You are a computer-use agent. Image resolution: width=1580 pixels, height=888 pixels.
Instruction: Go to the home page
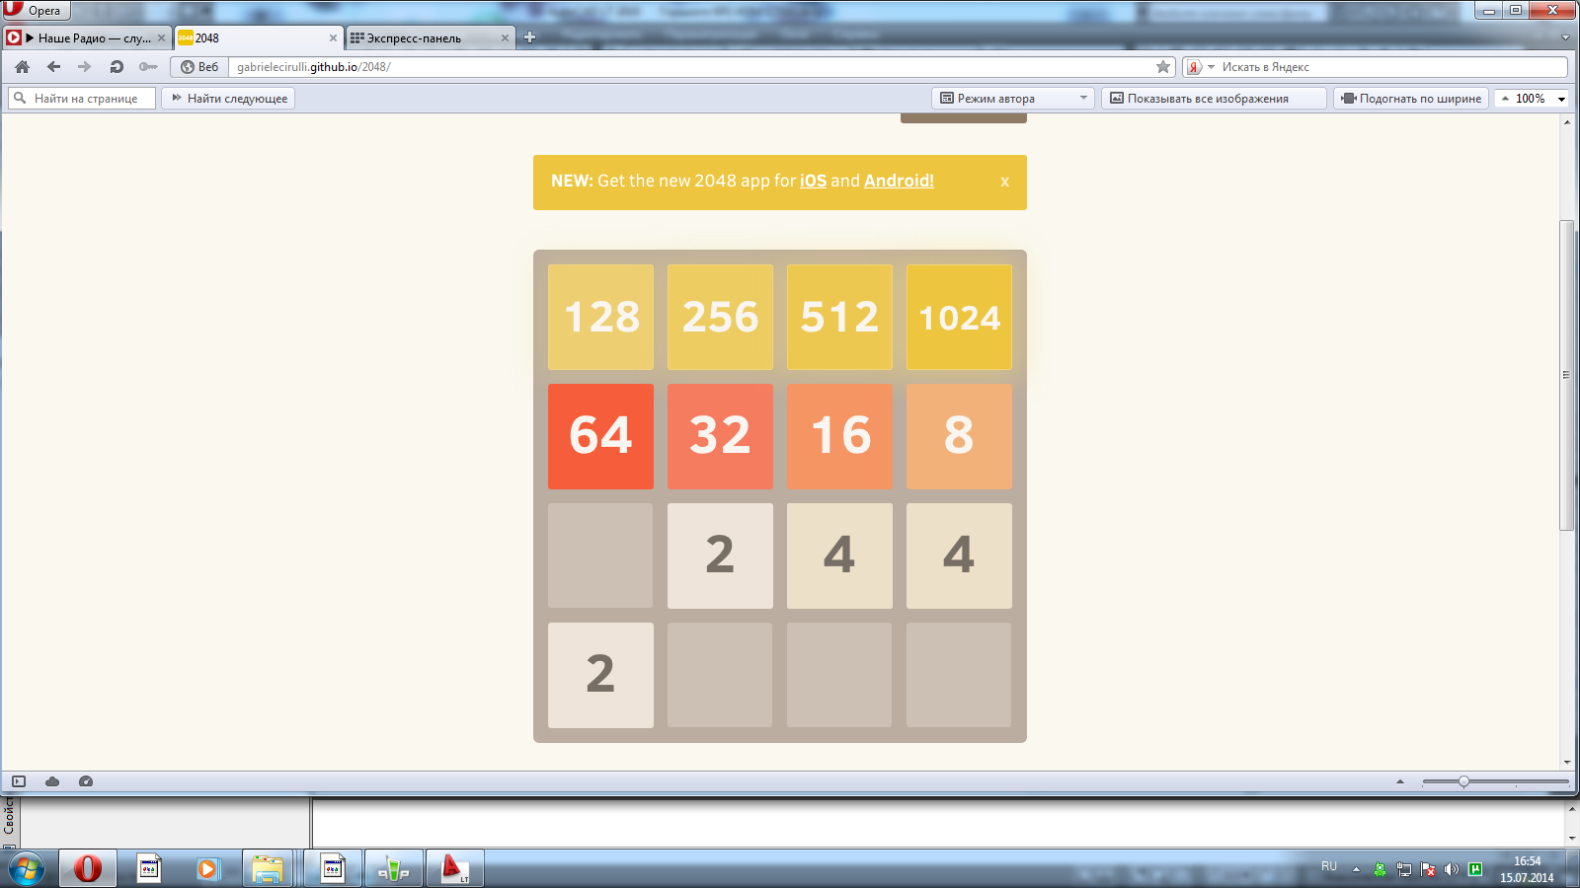pos(23,66)
